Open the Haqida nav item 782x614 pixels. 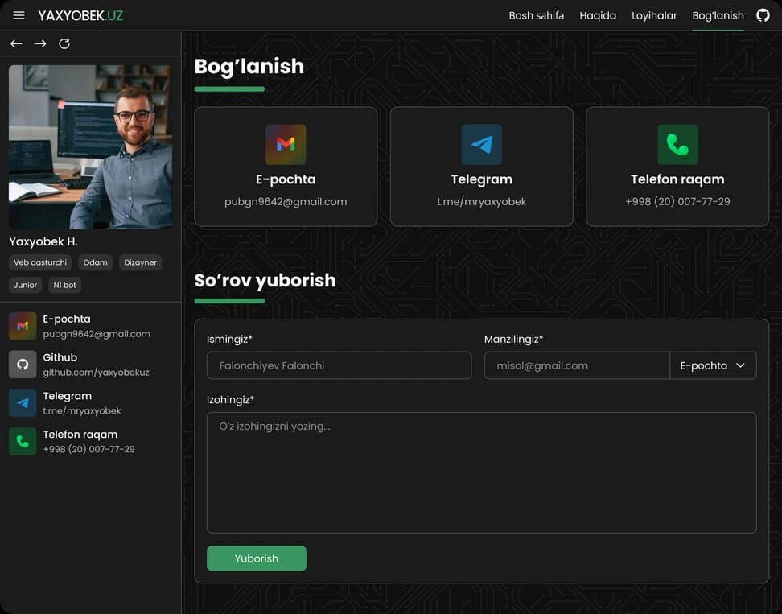pyautogui.click(x=598, y=15)
